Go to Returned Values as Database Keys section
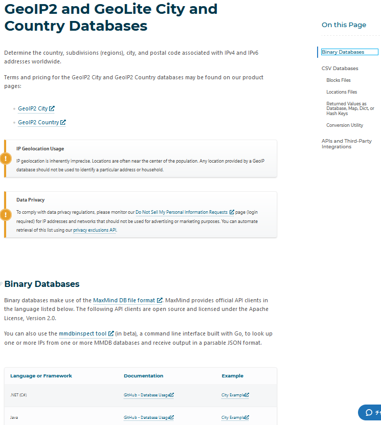The width and height of the screenshot is (381, 425). (350, 108)
